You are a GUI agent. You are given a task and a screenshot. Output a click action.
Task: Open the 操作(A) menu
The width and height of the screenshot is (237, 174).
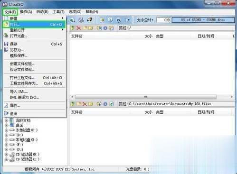(26, 12)
